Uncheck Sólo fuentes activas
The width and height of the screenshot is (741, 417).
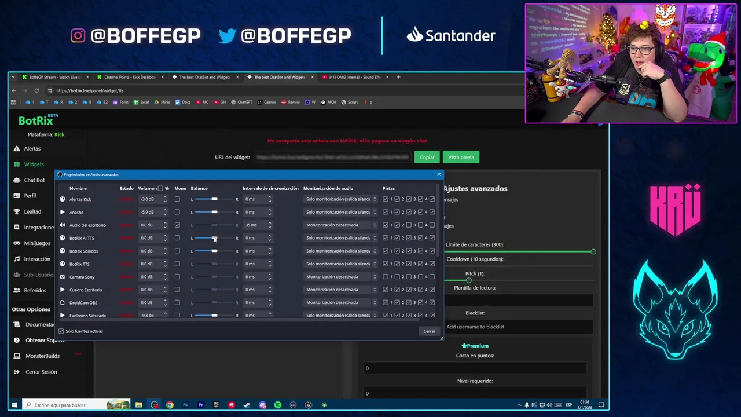coord(61,331)
